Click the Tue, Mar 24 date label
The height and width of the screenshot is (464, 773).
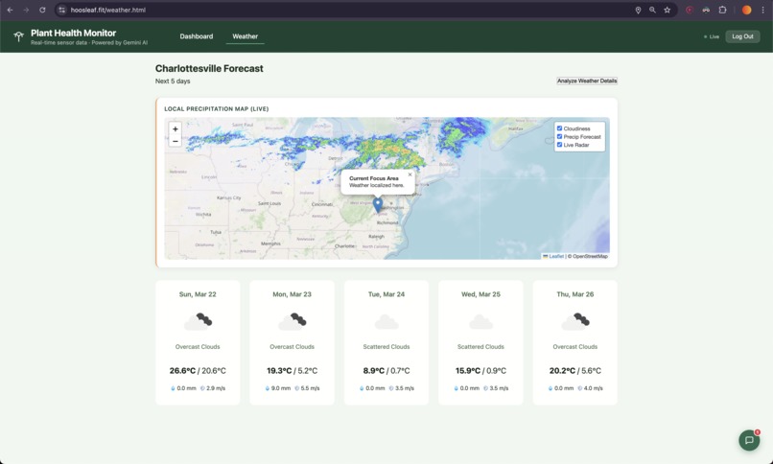(386, 294)
